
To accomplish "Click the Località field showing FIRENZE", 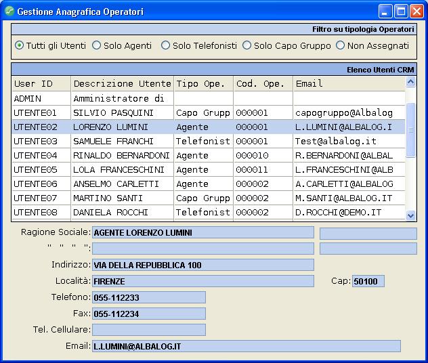I will point(203,281).
